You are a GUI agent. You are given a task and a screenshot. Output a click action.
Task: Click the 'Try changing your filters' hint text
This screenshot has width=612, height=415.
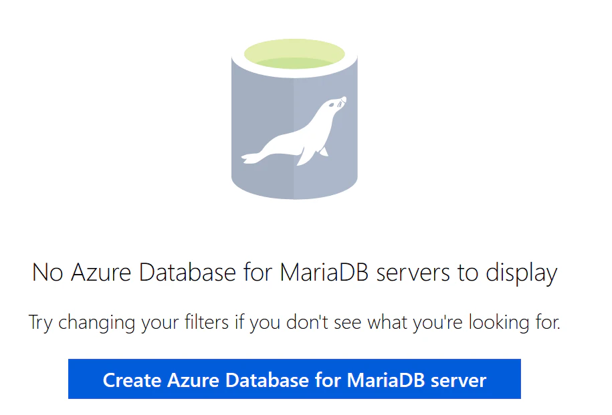point(294,322)
